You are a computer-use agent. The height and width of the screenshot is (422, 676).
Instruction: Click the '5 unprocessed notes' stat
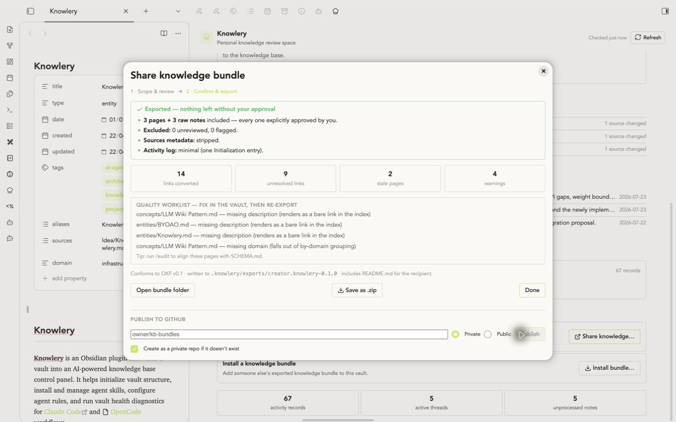pos(575,403)
